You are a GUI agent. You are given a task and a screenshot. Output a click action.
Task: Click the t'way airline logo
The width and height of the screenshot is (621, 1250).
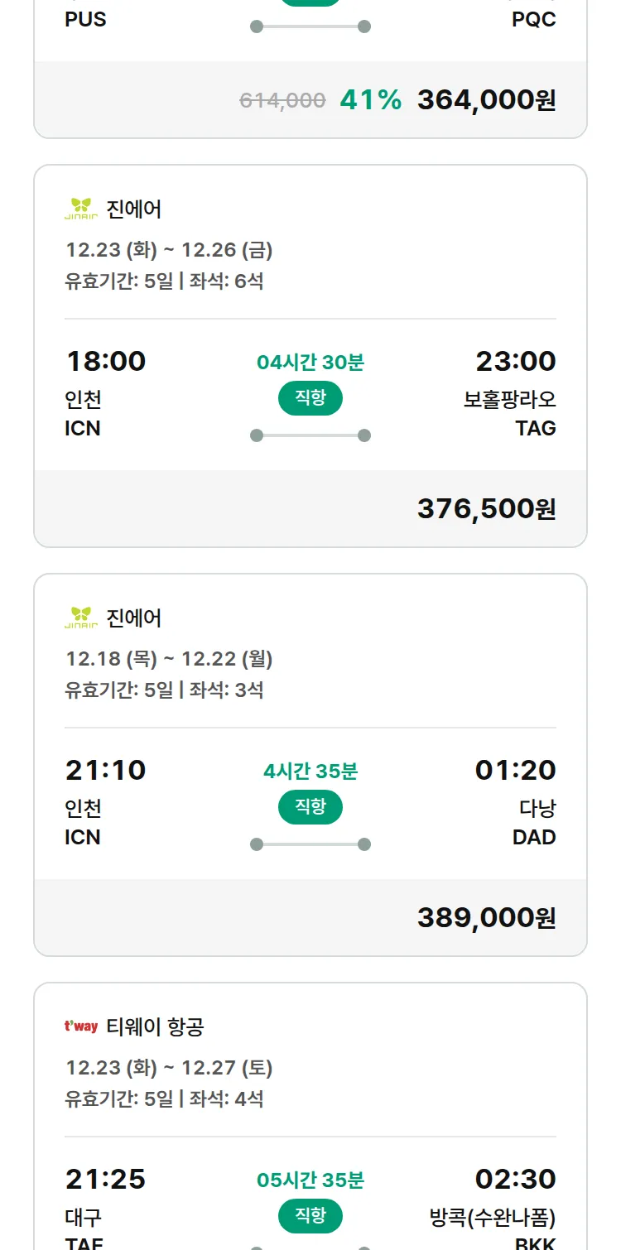click(x=81, y=1026)
